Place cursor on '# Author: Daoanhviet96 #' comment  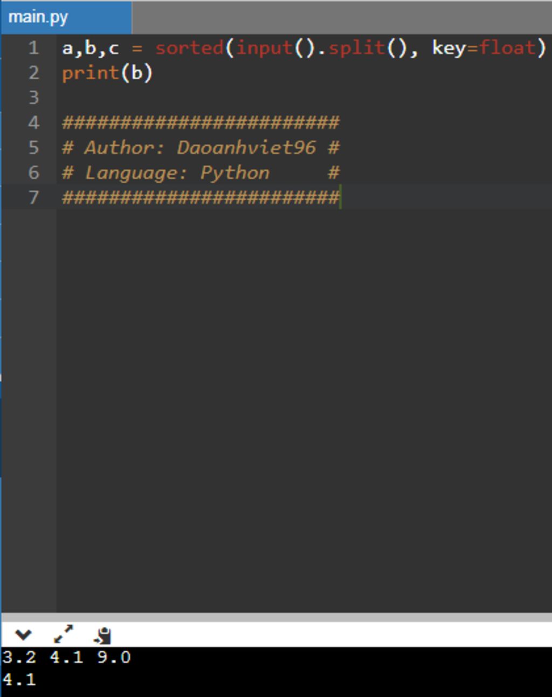(x=201, y=147)
